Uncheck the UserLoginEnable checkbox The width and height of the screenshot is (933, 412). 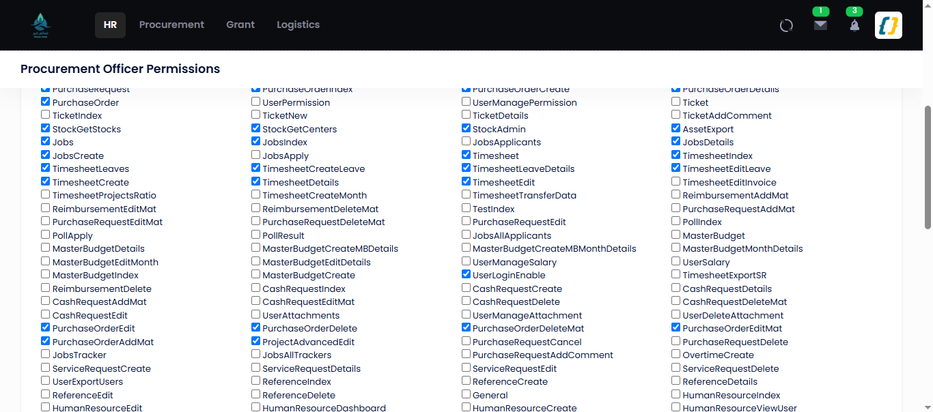coord(466,274)
